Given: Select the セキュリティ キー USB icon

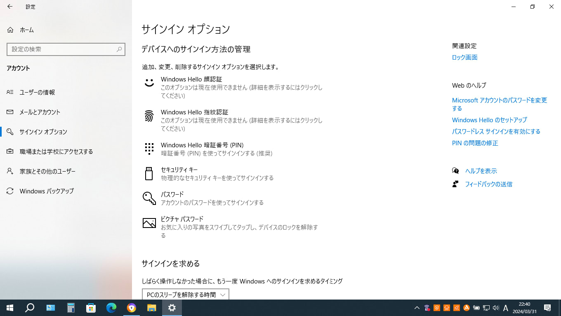Looking at the screenshot, I should click(x=149, y=174).
